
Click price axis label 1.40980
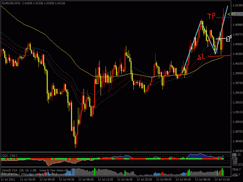[x=238, y=25]
